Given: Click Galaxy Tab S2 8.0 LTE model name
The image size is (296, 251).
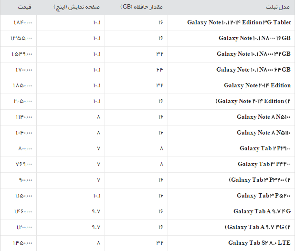Looking at the screenshot, I should [259, 243].
